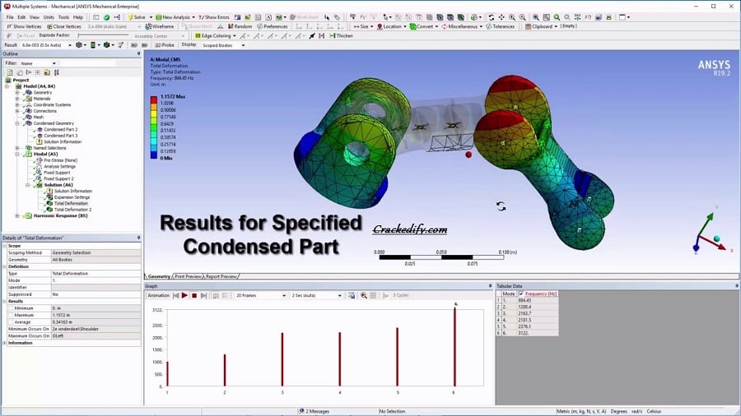The width and height of the screenshot is (741, 416).
Task: Open the Tools menu
Action: coord(63,17)
